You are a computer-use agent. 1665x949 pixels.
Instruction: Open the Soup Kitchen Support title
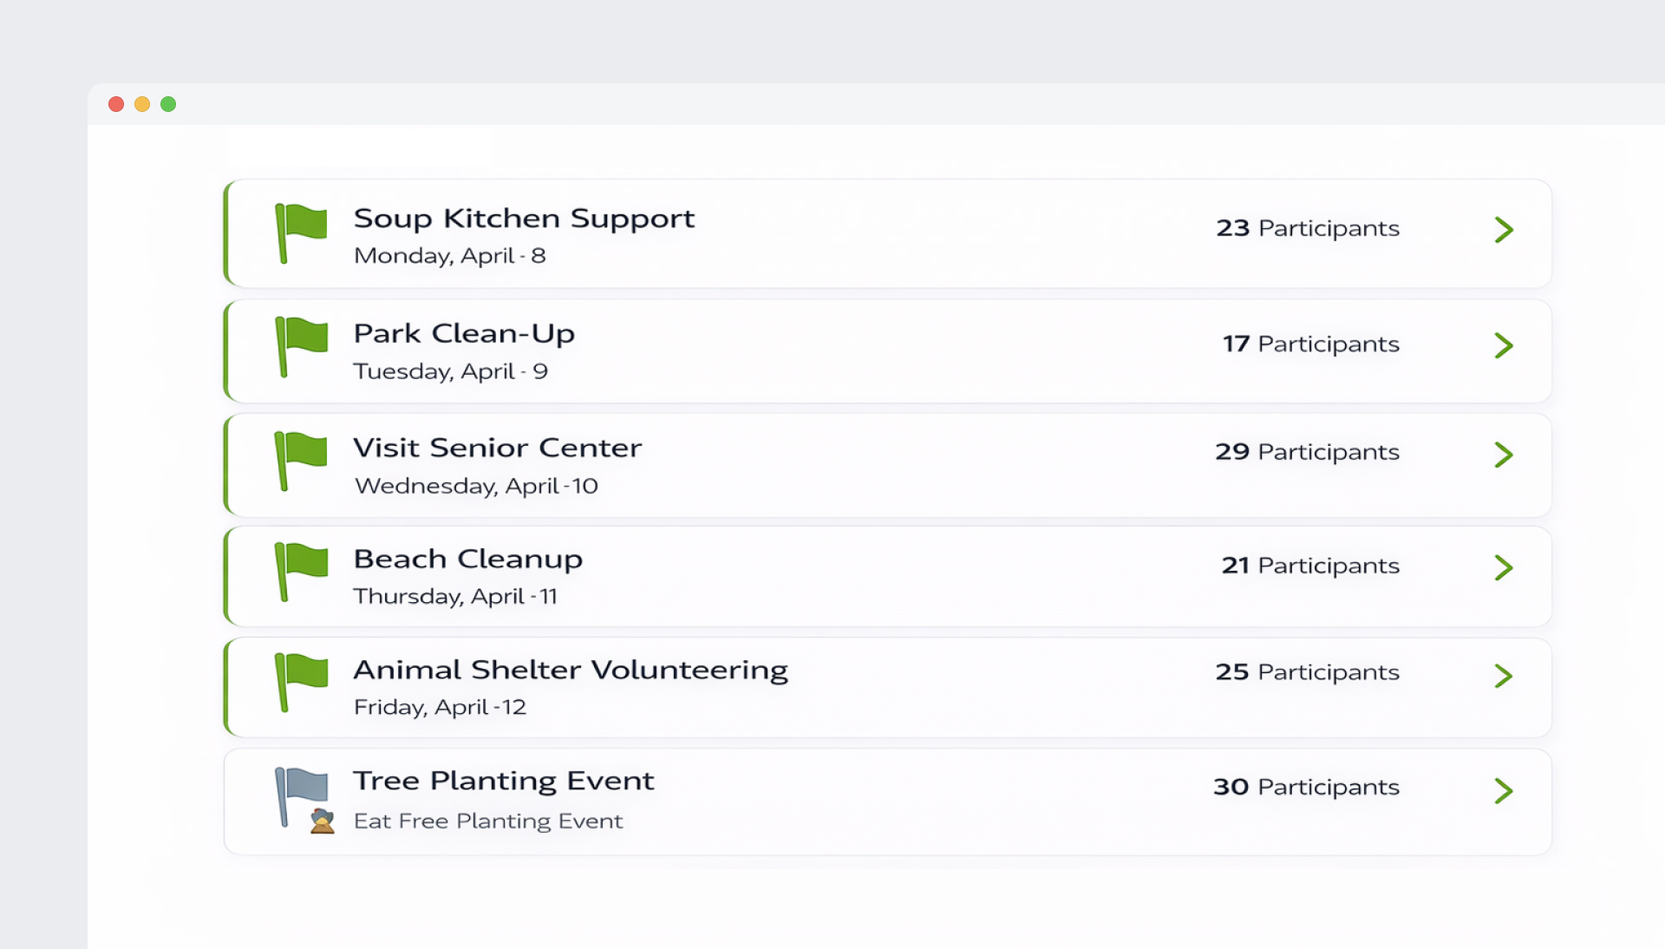(x=524, y=219)
